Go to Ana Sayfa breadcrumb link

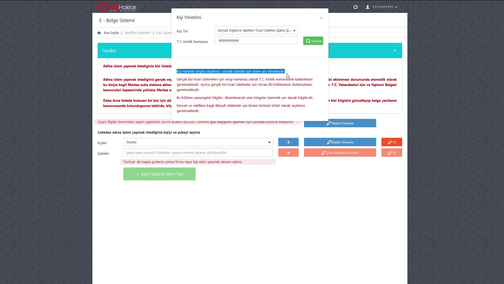[111, 33]
